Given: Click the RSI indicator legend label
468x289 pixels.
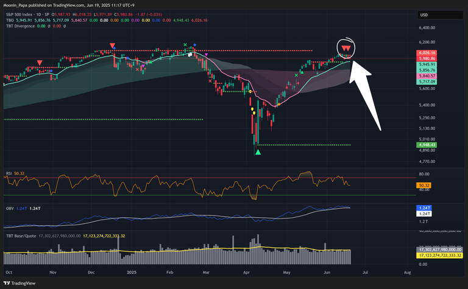Looking at the screenshot, I should (9, 173).
